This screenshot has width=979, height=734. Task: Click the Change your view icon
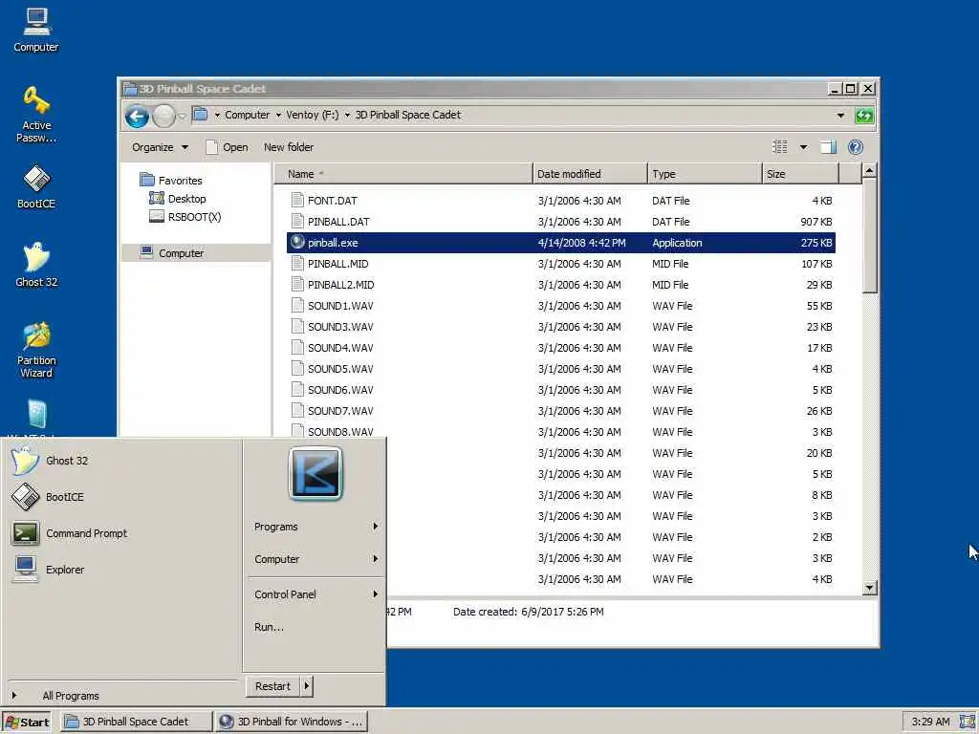tap(780, 146)
